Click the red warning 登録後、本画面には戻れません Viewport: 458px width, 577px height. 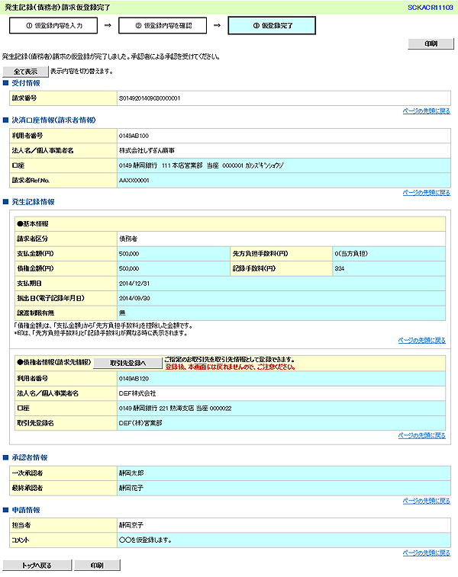230,367
